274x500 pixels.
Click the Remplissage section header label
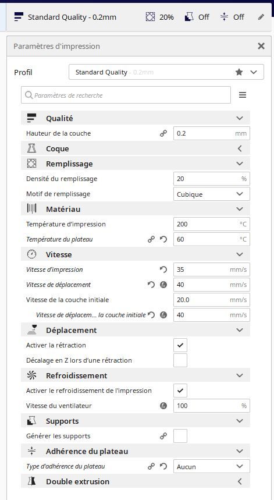tap(69, 164)
